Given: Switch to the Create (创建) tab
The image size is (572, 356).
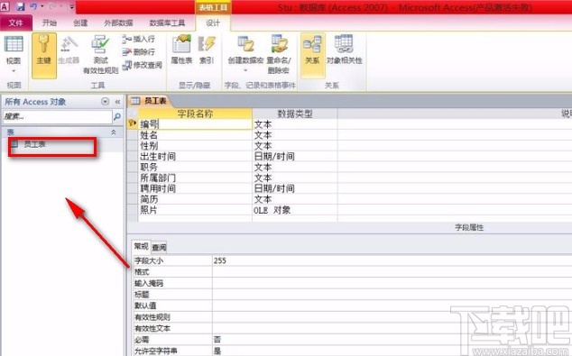Looking at the screenshot, I should [x=80, y=23].
